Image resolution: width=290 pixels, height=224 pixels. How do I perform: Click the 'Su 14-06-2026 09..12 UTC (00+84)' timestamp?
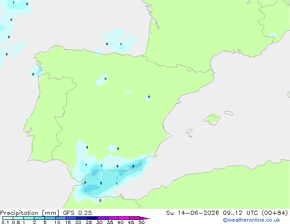pos(227,213)
